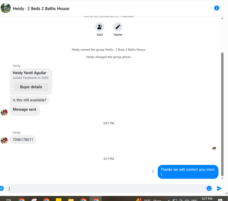
Task: Open more actions plus icon
Action: click(1, 188)
